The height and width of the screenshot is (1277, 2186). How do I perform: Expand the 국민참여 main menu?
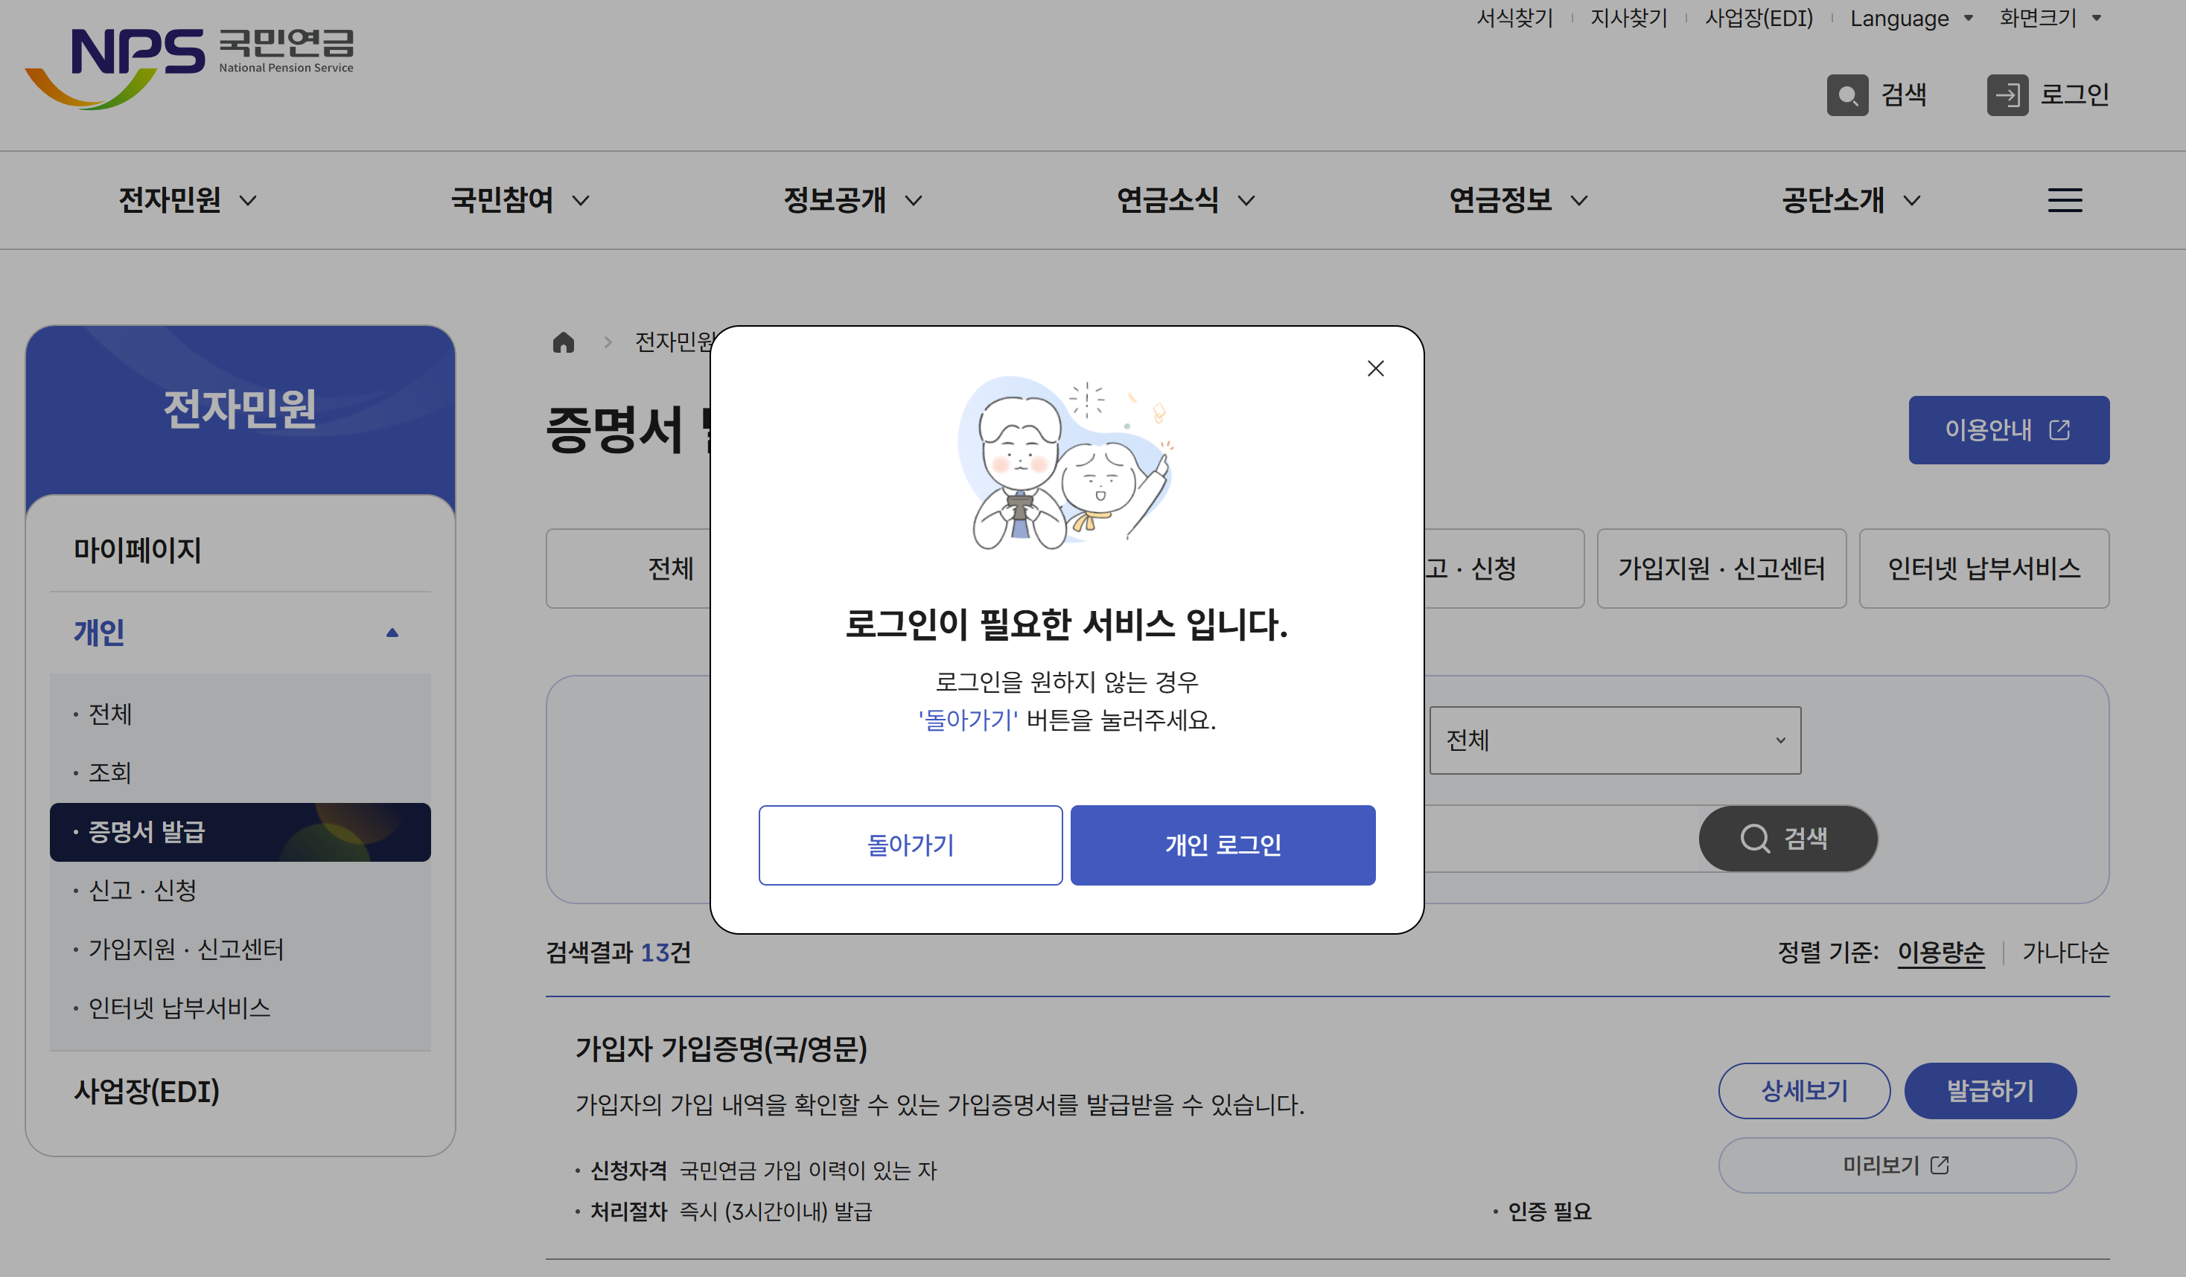pos(520,200)
